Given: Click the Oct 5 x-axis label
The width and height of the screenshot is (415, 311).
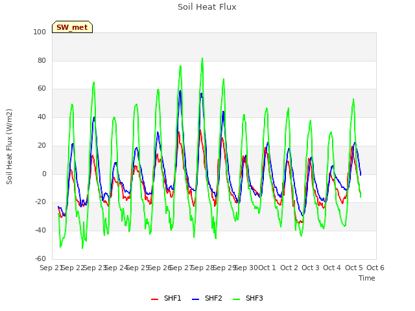Looking at the screenshot, I should pos(354,268).
